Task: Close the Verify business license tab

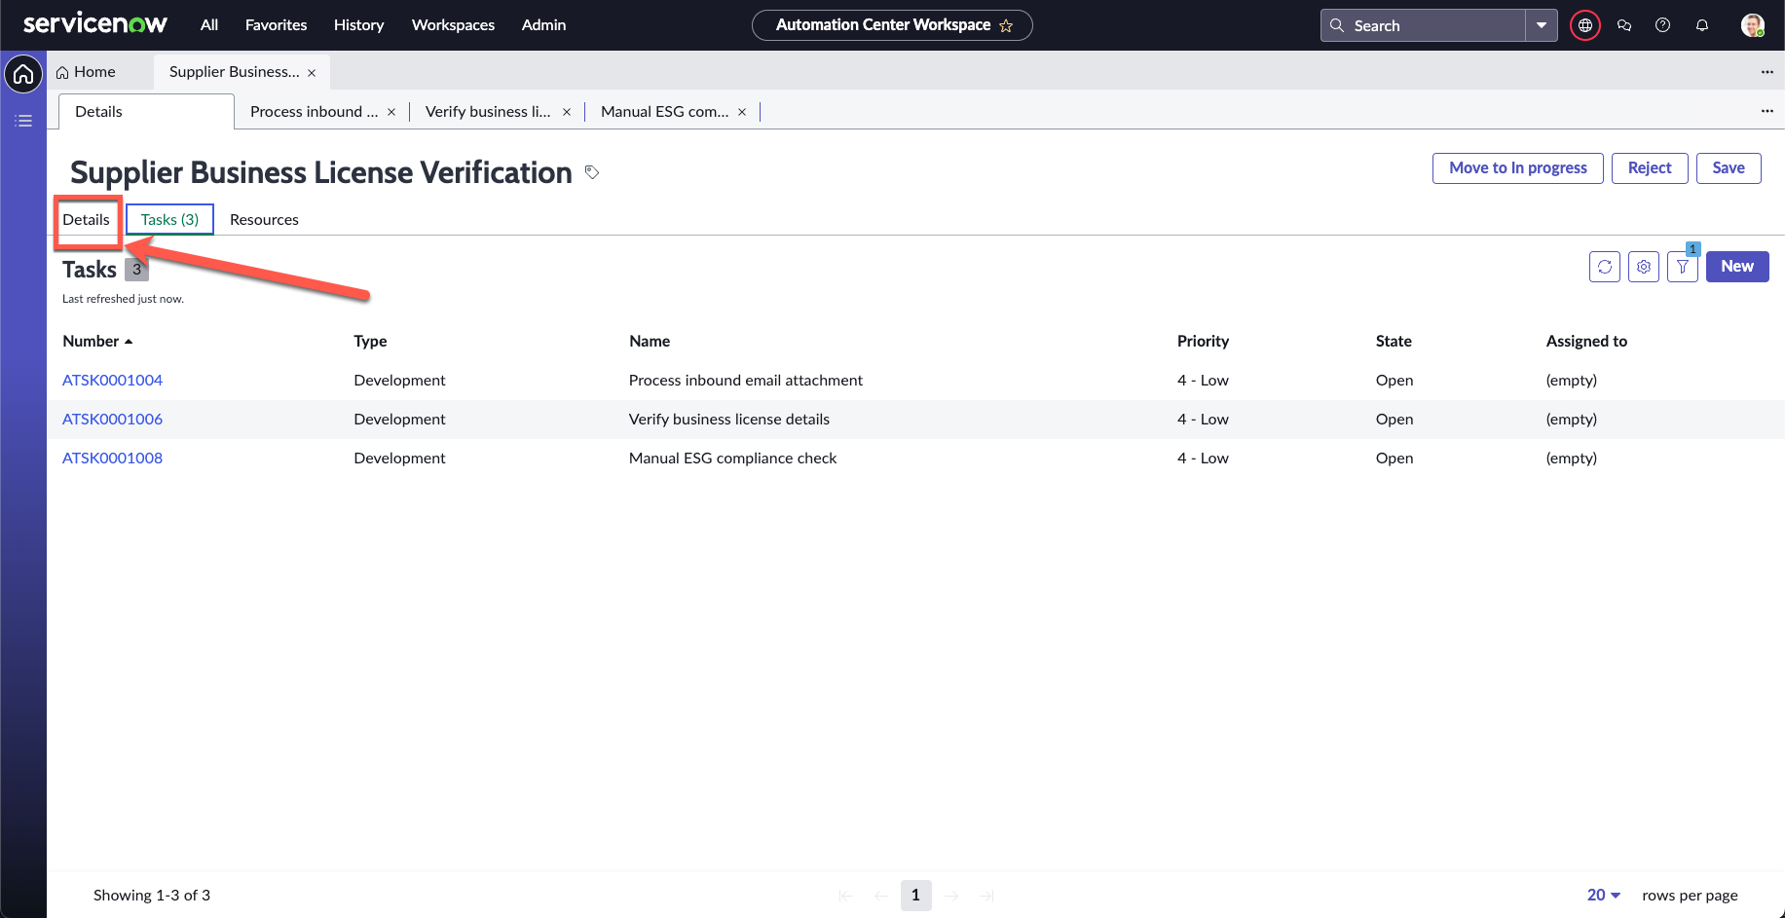Action: click(x=567, y=112)
